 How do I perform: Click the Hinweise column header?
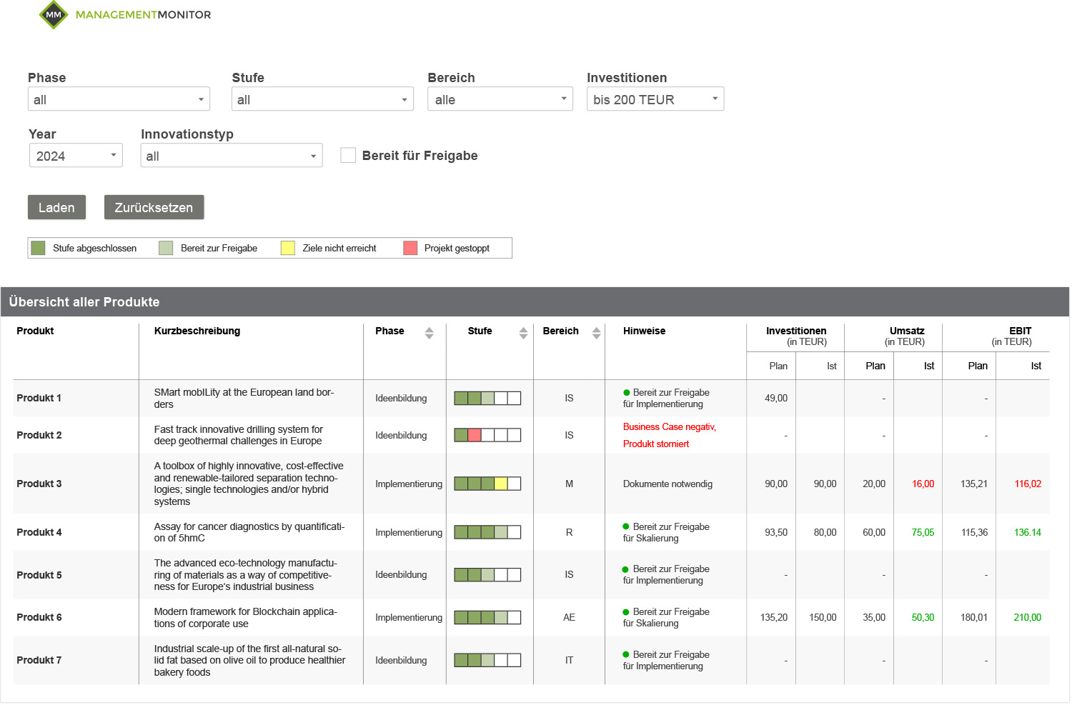644,331
